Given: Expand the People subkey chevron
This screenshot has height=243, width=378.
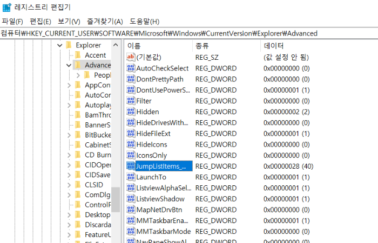Looking at the screenshot, I should coord(78,75).
